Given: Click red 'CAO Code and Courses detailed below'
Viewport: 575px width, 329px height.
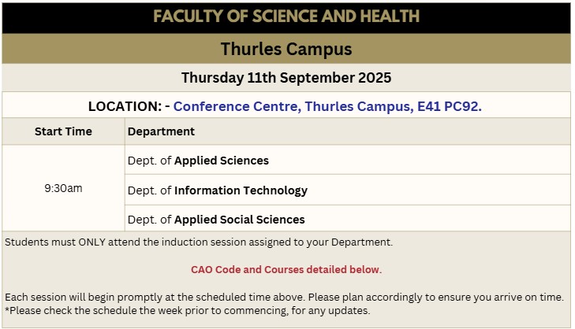Looking at the screenshot, I should click(286, 270).
